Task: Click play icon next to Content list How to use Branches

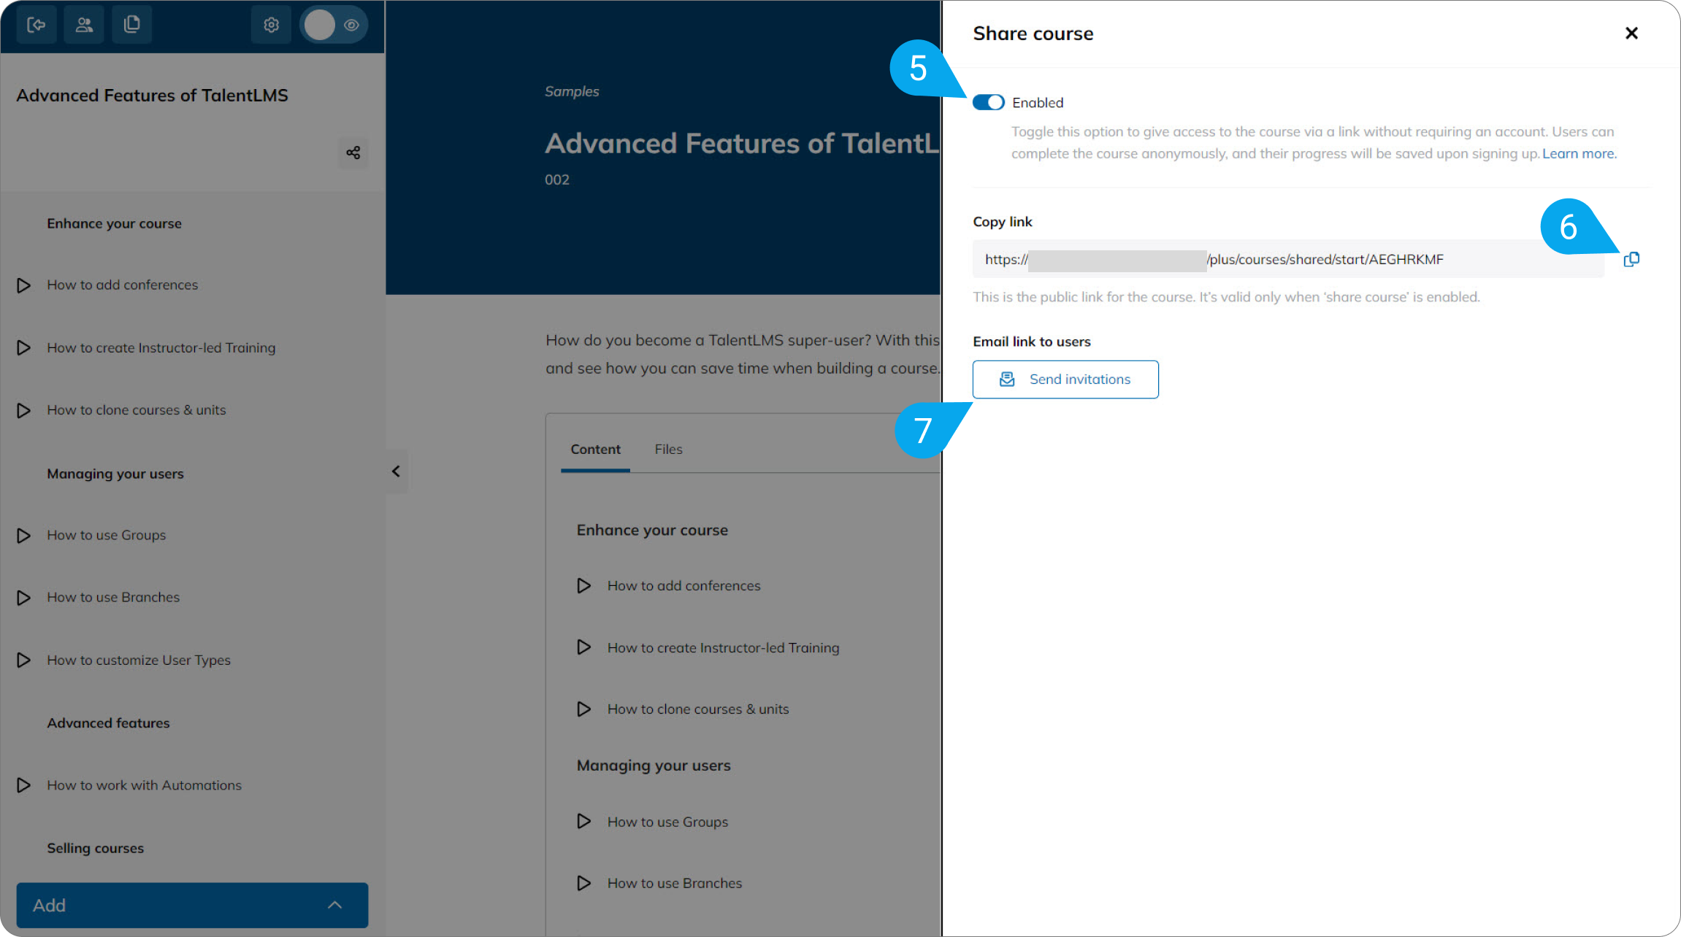Action: (x=583, y=884)
